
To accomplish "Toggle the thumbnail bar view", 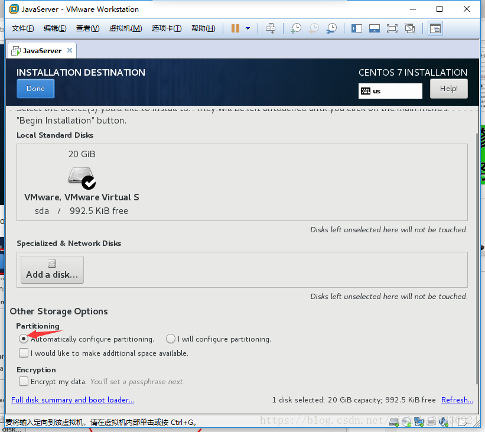I will [x=375, y=29].
